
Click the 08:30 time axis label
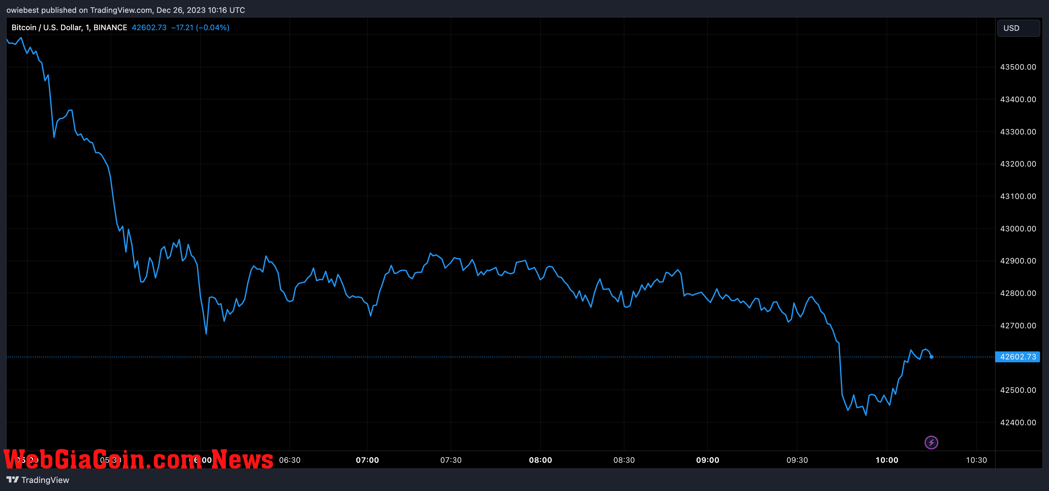click(x=624, y=460)
